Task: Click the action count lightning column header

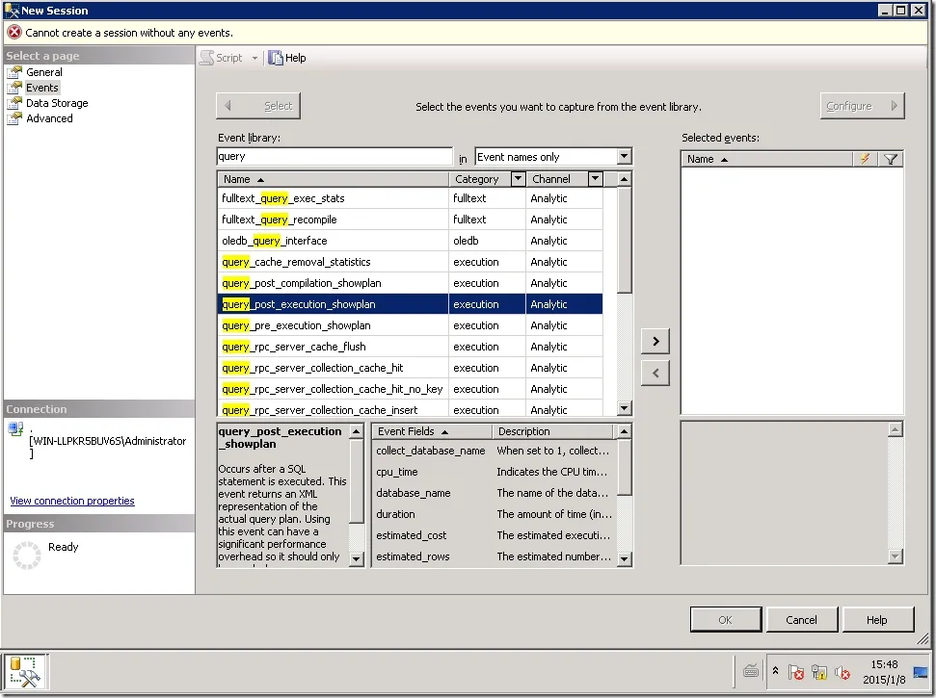Action: coord(865,159)
